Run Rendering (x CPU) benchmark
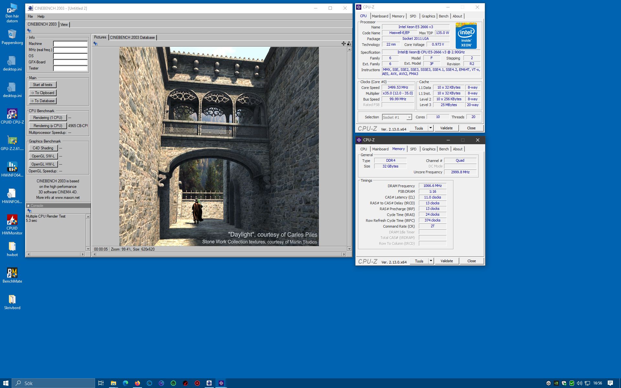The image size is (621, 388). point(48,126)
